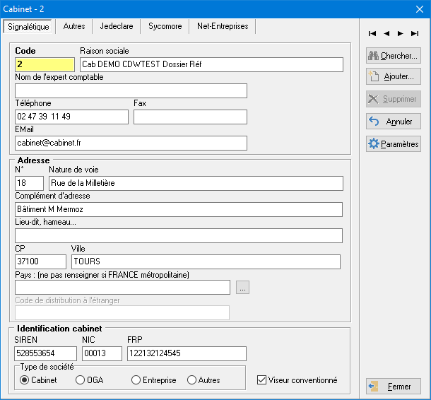Open the Net-Entreprises tab

223,26
